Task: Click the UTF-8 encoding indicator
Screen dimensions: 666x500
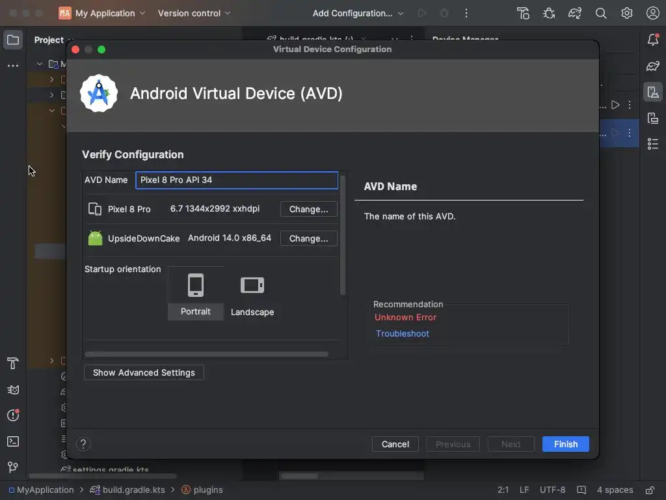Action: (552, 490)
